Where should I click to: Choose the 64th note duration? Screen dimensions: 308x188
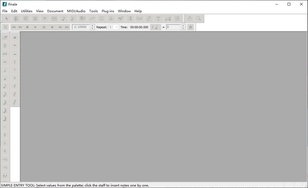pos(5,111)
